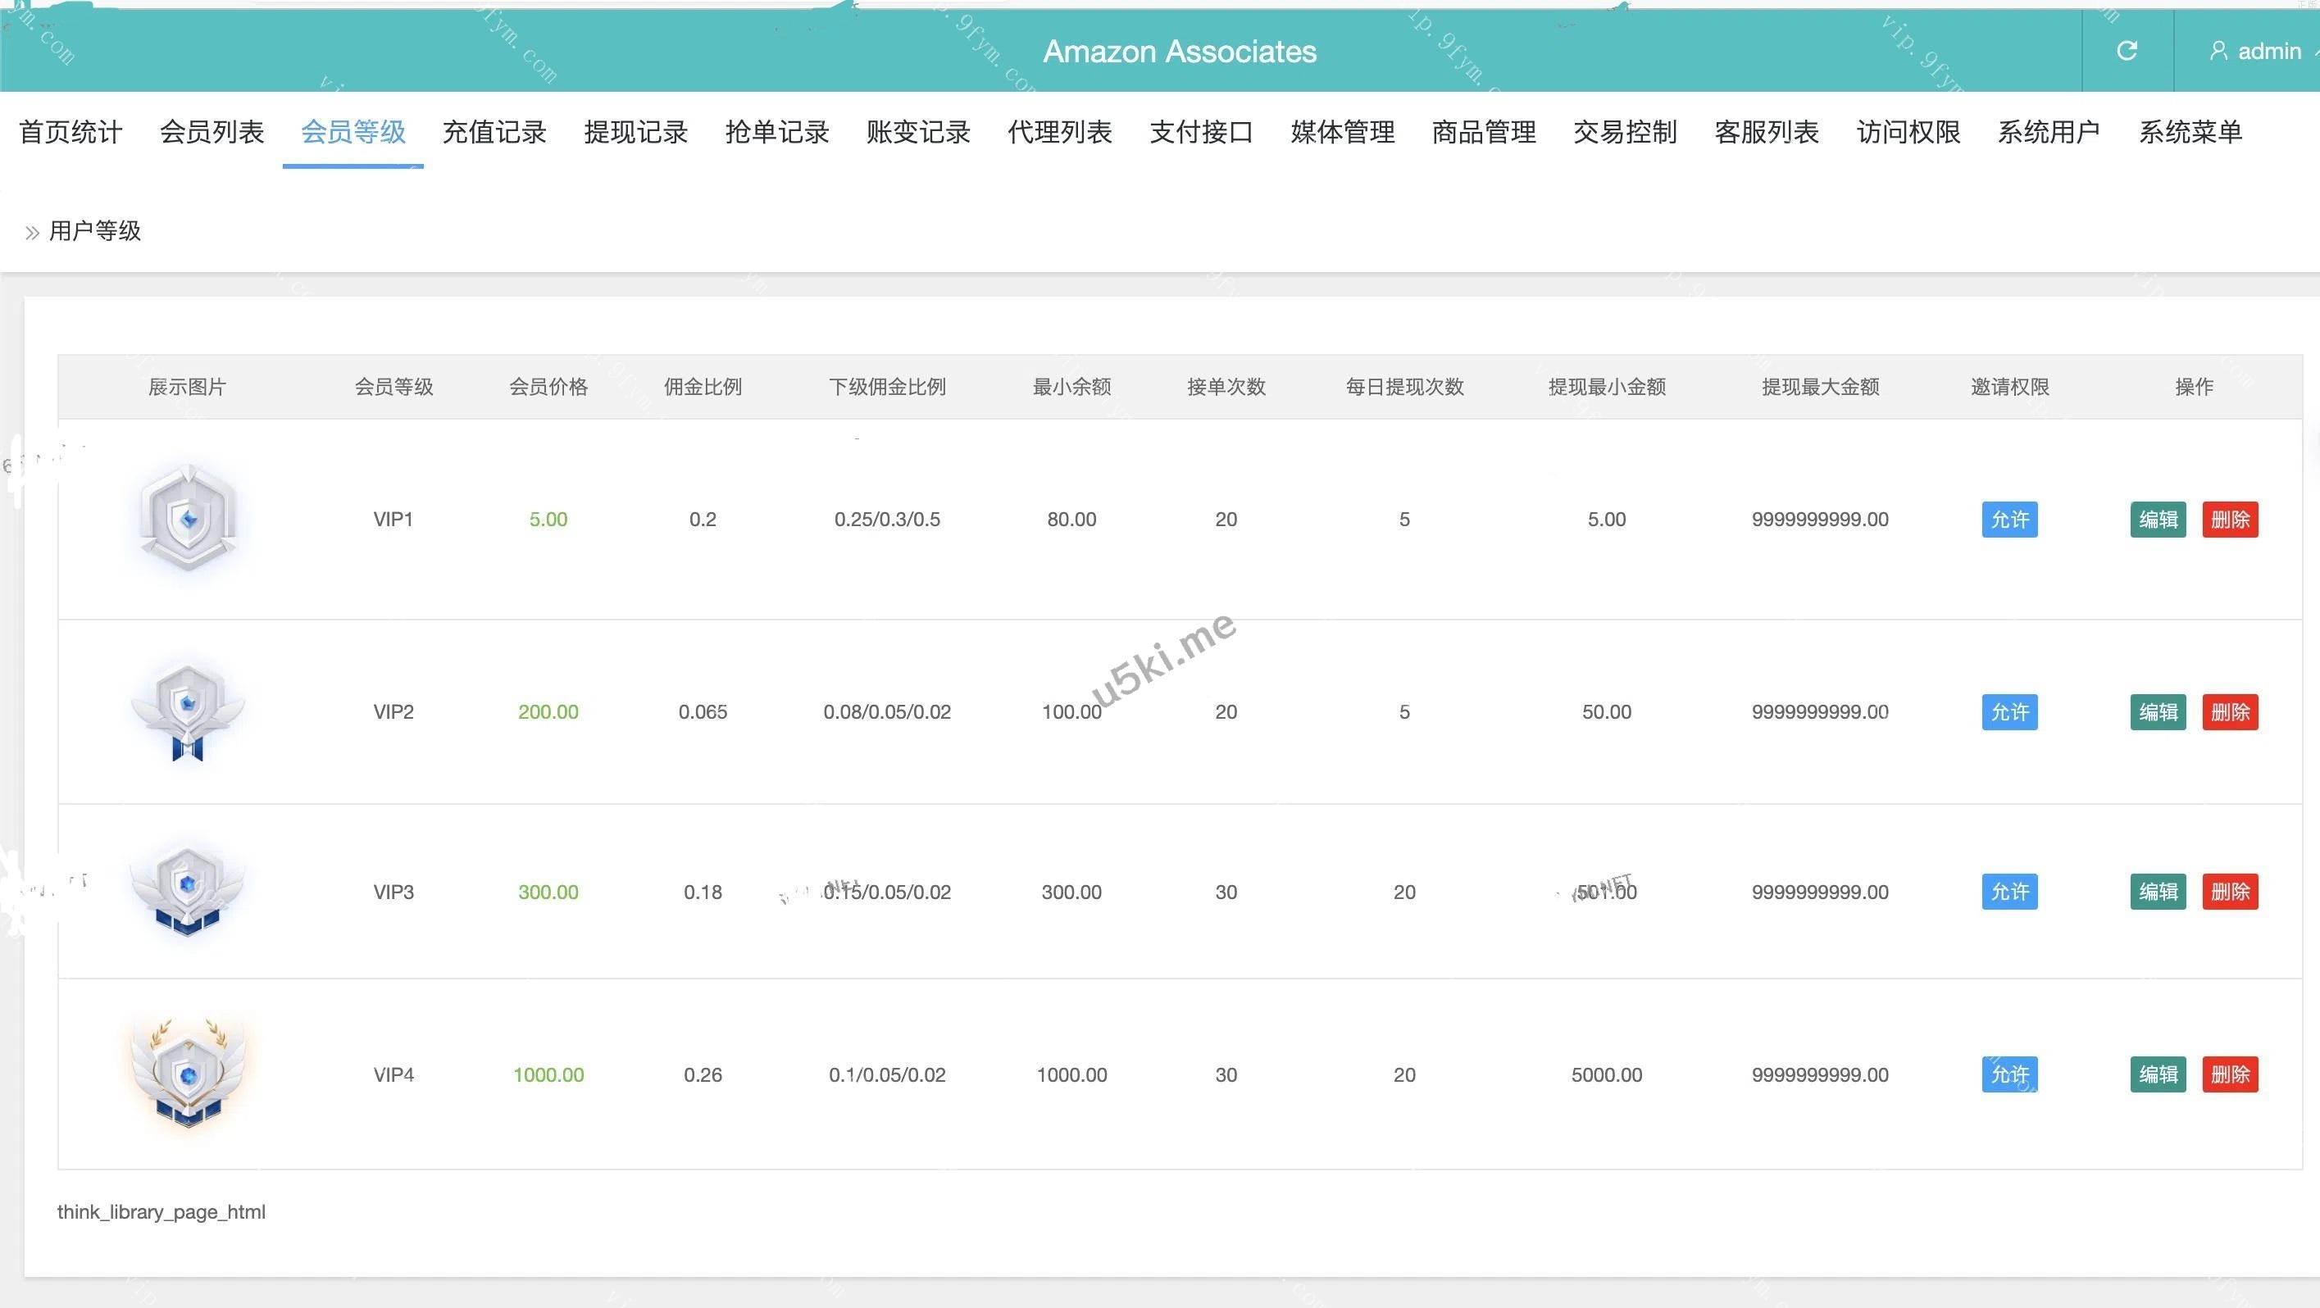2320x1308 pixels.
Task: Open the 首页统计 tab
Action: pyautogui.click(x=71, y=132)
